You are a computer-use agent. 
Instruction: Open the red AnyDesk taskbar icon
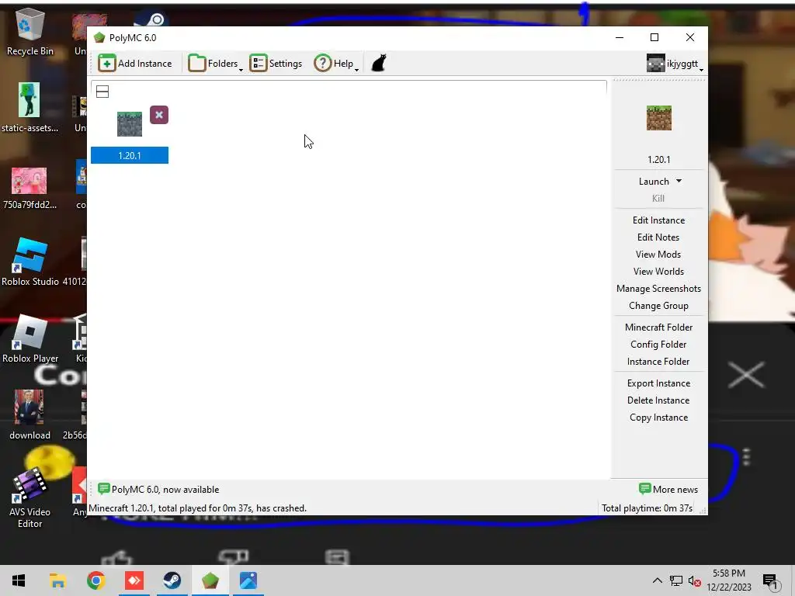coord(134,580)
